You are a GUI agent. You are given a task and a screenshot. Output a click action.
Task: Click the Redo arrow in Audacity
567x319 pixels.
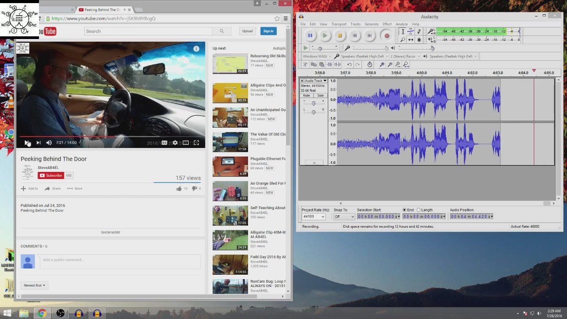click(357, 65)
